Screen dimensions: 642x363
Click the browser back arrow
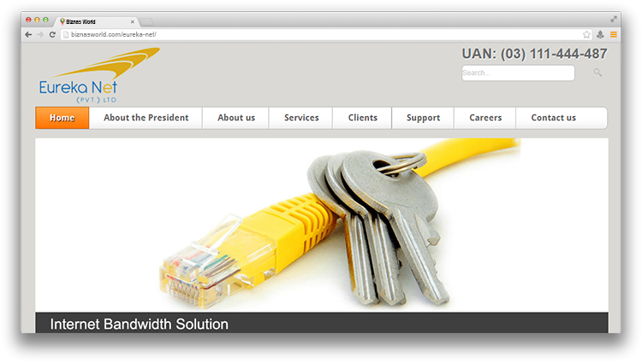coord(28,35)
